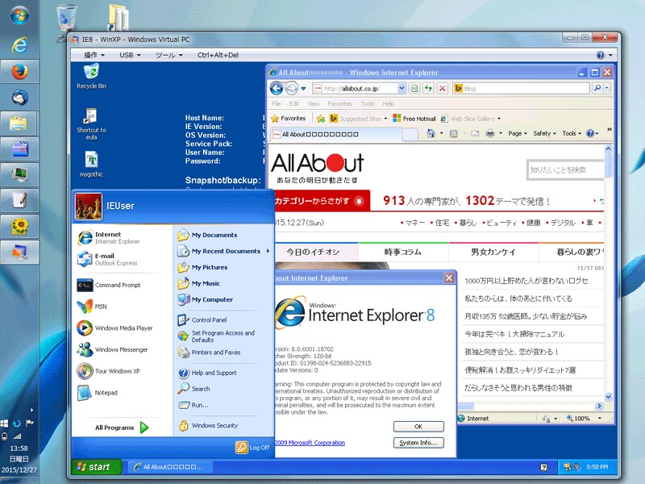Open the ツール menu dropdown
Viewport: 645px width, 484px height.
click(x=169, y=55)
